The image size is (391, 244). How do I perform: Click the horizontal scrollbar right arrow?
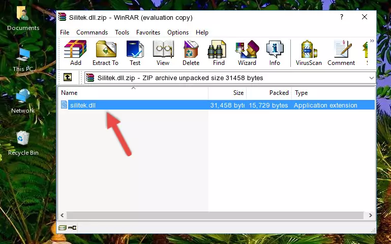[370, 216]
